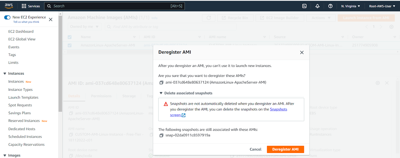Click the sidebar vertical scrollbar
The image size is (400, 158).
60,63
